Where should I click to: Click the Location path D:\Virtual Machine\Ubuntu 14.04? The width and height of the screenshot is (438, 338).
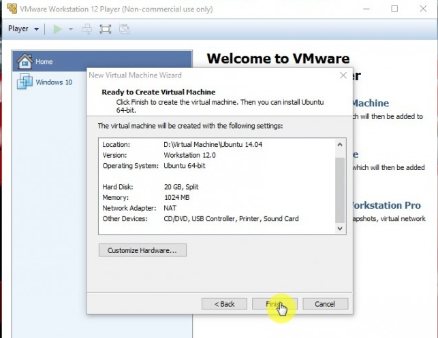click(213, 144)
